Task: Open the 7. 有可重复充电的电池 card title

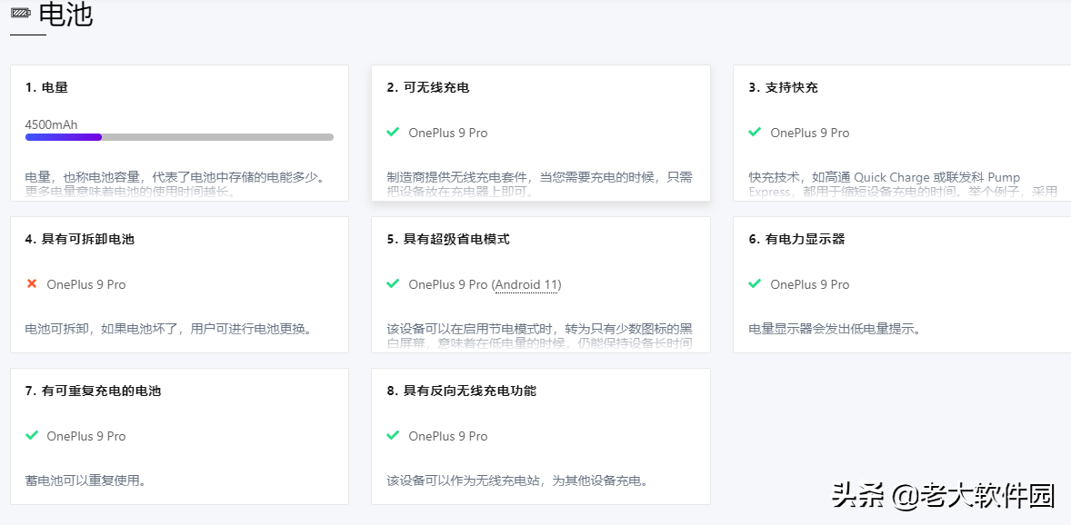Action: tap(93, 391)
